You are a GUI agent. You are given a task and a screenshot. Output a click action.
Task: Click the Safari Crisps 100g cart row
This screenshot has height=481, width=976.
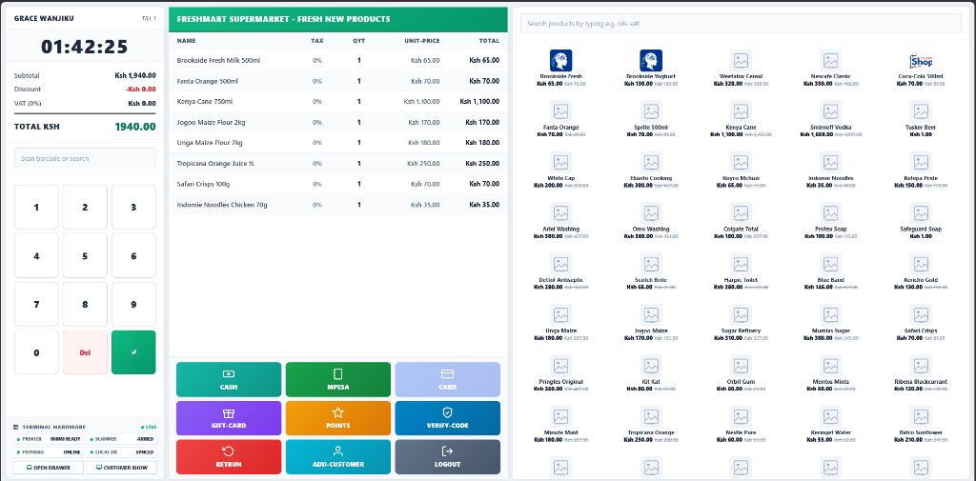pyautogui.click(x=338, y=184)
